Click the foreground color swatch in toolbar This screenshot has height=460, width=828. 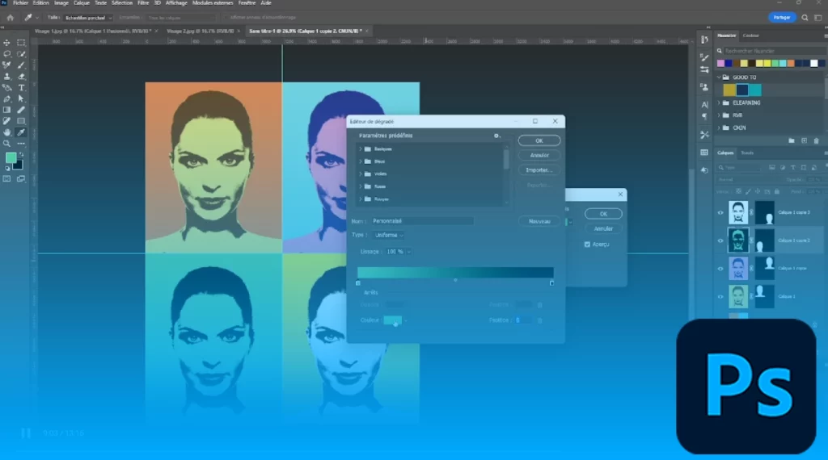point(11,158)
